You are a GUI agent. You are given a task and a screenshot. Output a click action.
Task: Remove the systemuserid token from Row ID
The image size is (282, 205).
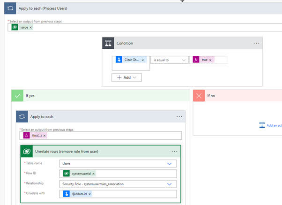point(93,174)
